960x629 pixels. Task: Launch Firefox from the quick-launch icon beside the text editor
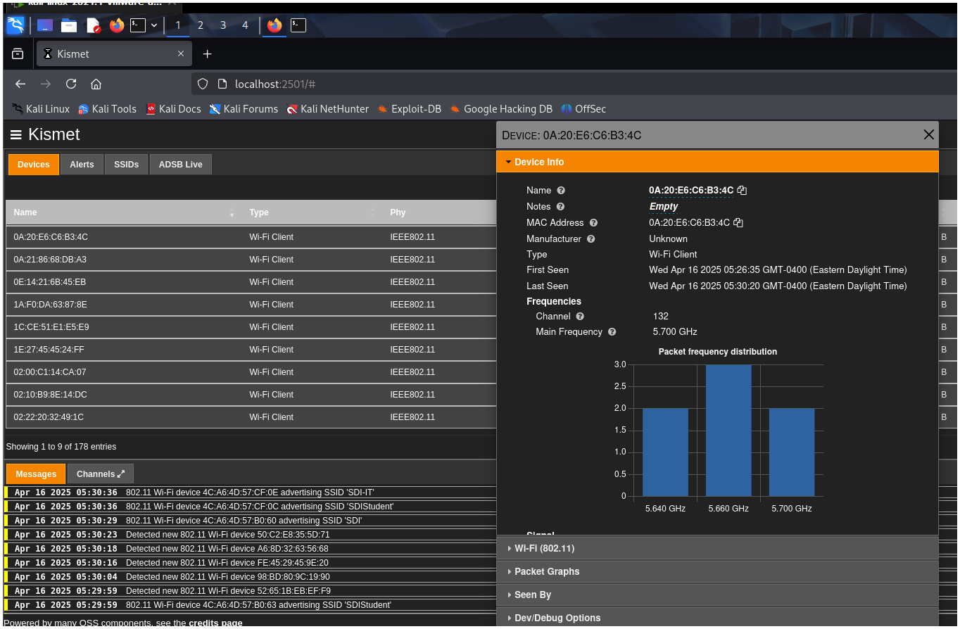(x=116, y=26)
